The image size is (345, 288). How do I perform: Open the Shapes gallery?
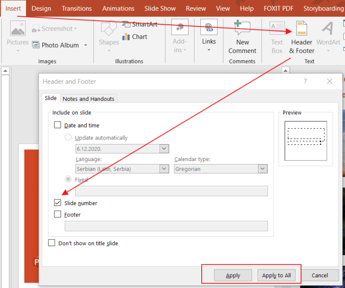[109, 29]
